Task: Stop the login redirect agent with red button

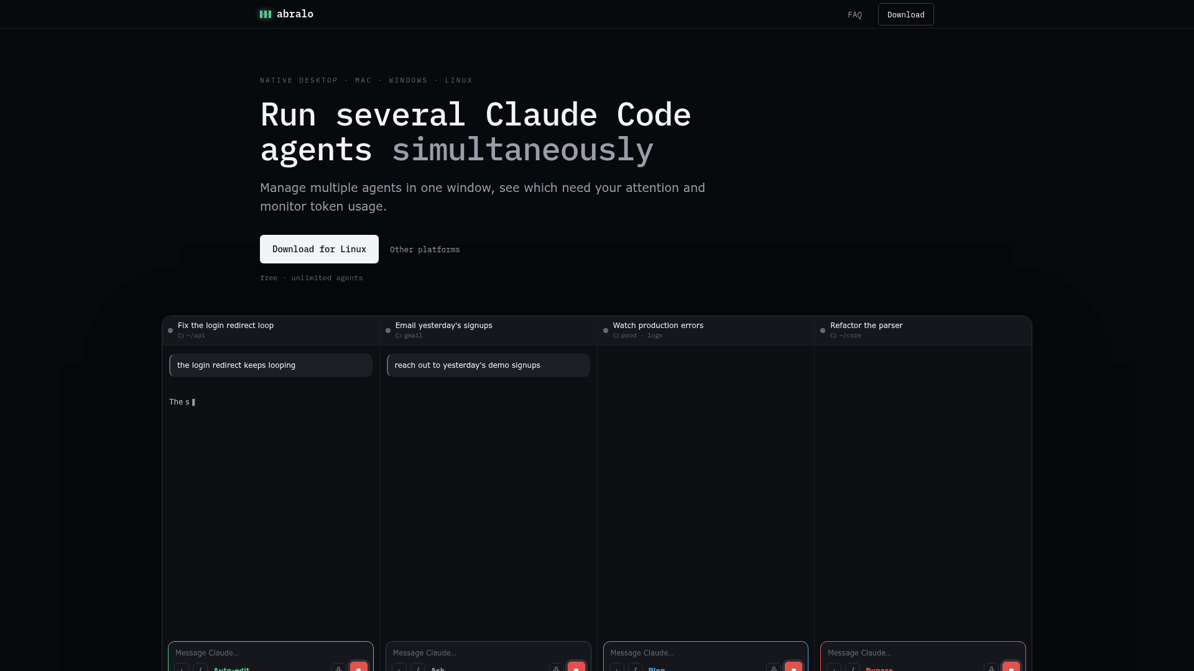Action: click(359, 667)
